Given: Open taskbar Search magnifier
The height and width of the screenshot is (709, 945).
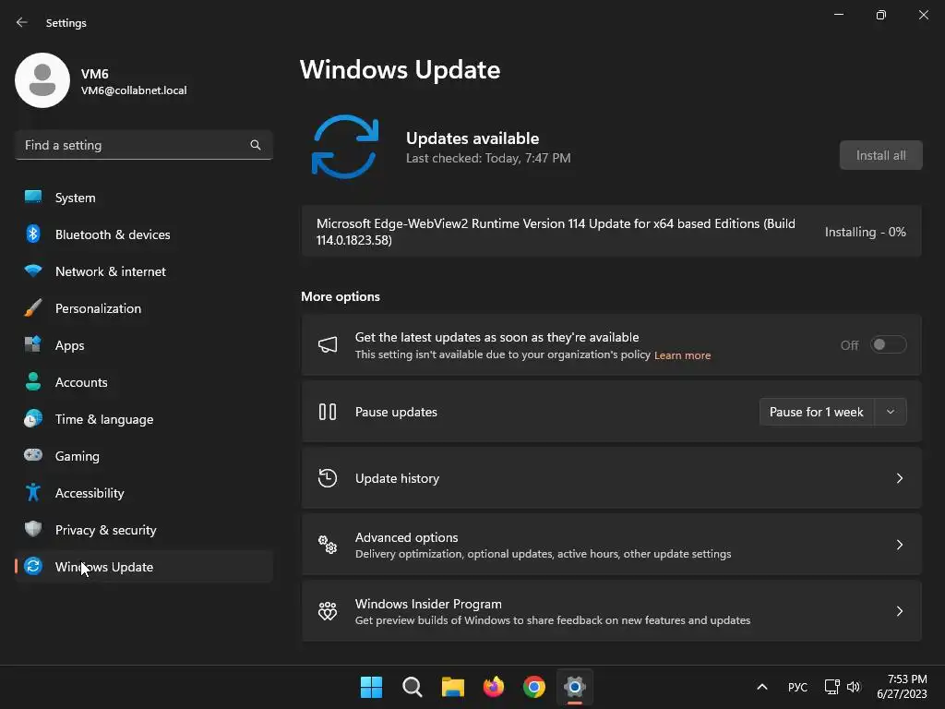Looking at the screenshot, I should [x=413, y=687].
